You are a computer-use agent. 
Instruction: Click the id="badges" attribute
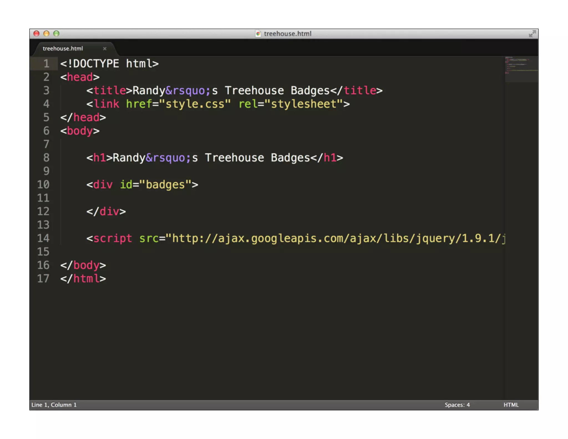(x=156, y=185)
